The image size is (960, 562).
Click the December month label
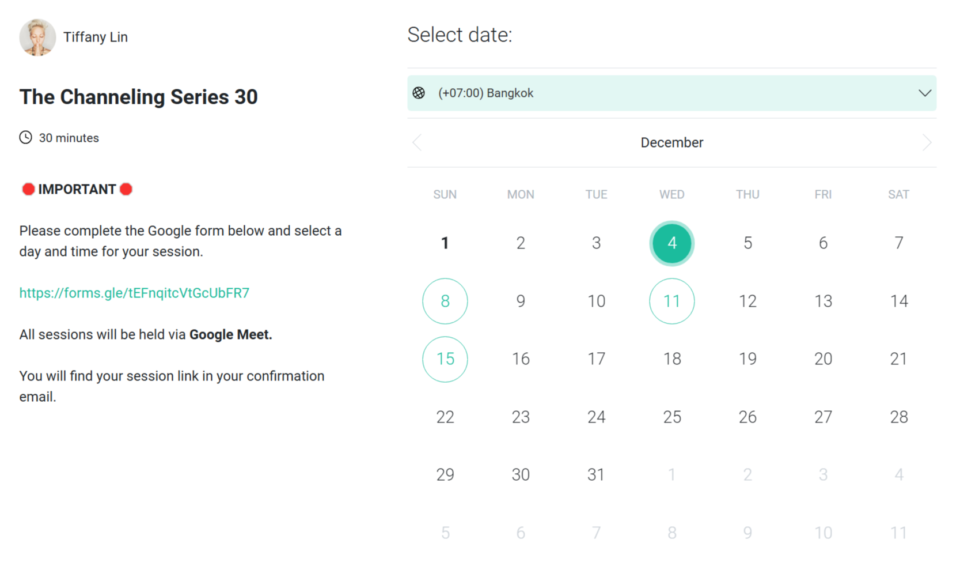[x=671, y=142]
